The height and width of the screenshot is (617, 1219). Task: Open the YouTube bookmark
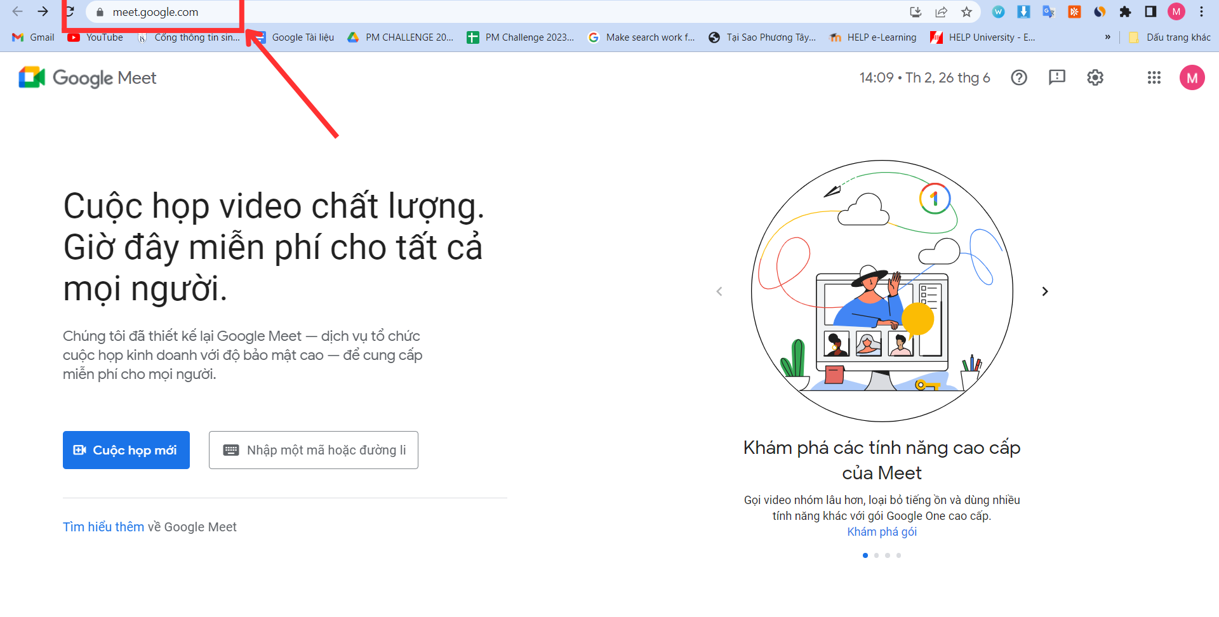[96, 37]
